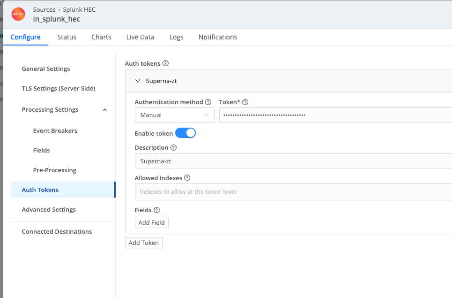Click the Add Token button

[x=144, y=243]
